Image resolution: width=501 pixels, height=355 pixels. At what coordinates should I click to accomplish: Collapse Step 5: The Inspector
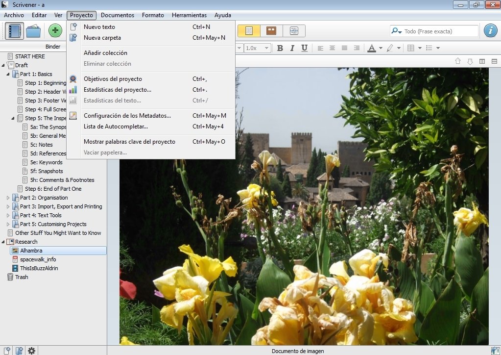[x=13, y=118]
